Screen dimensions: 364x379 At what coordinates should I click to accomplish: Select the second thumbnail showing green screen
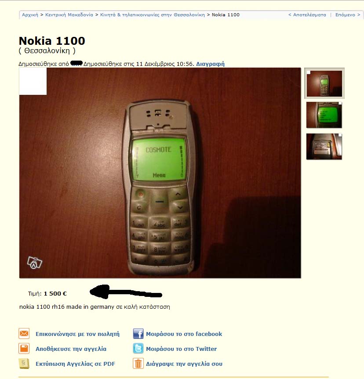tap(324, 115)
